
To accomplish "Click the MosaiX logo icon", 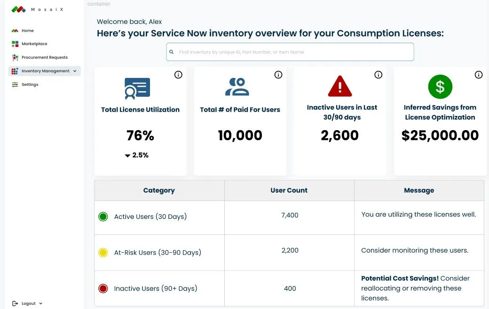I will click(x=19, y=9).
